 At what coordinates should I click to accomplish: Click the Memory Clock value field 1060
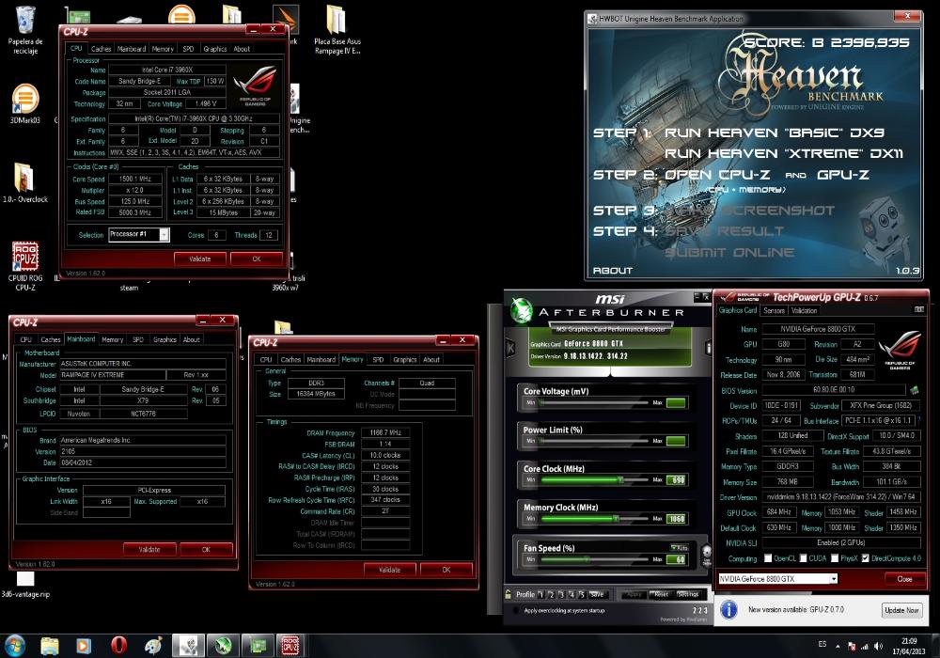(x=677, y=519)
